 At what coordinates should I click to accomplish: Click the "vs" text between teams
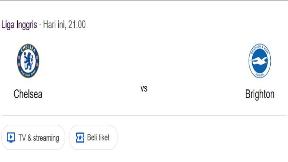coord(144,89)
